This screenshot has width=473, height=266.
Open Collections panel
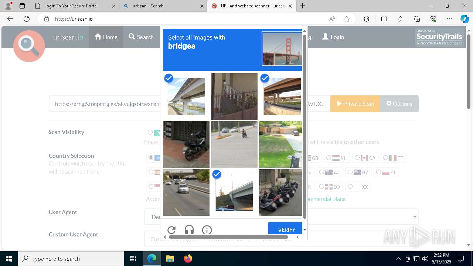[417, 19]
